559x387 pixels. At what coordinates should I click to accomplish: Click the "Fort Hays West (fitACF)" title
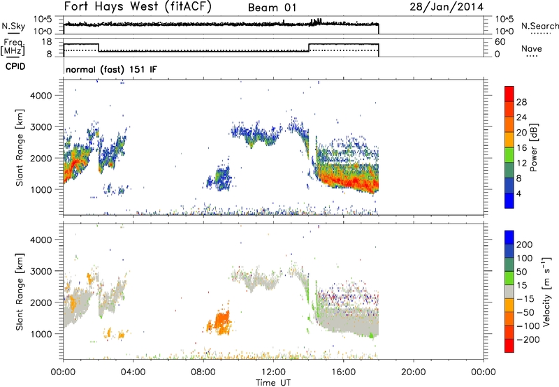(x=138, y=7)
